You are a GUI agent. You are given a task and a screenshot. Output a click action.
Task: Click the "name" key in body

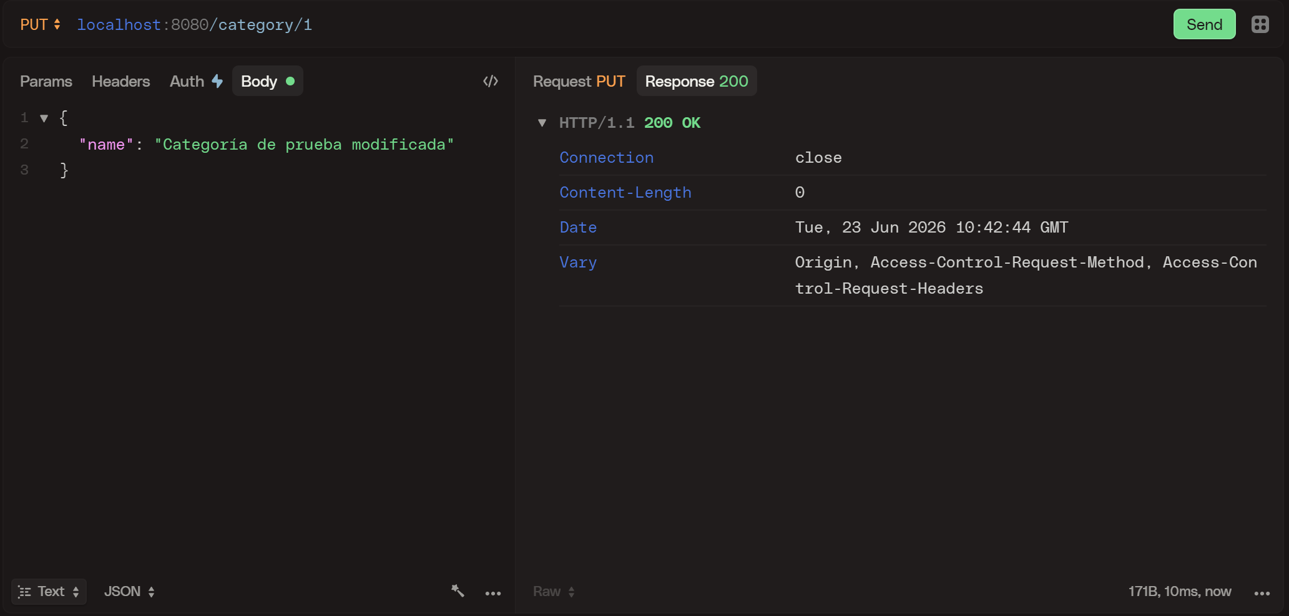(106, 145)
